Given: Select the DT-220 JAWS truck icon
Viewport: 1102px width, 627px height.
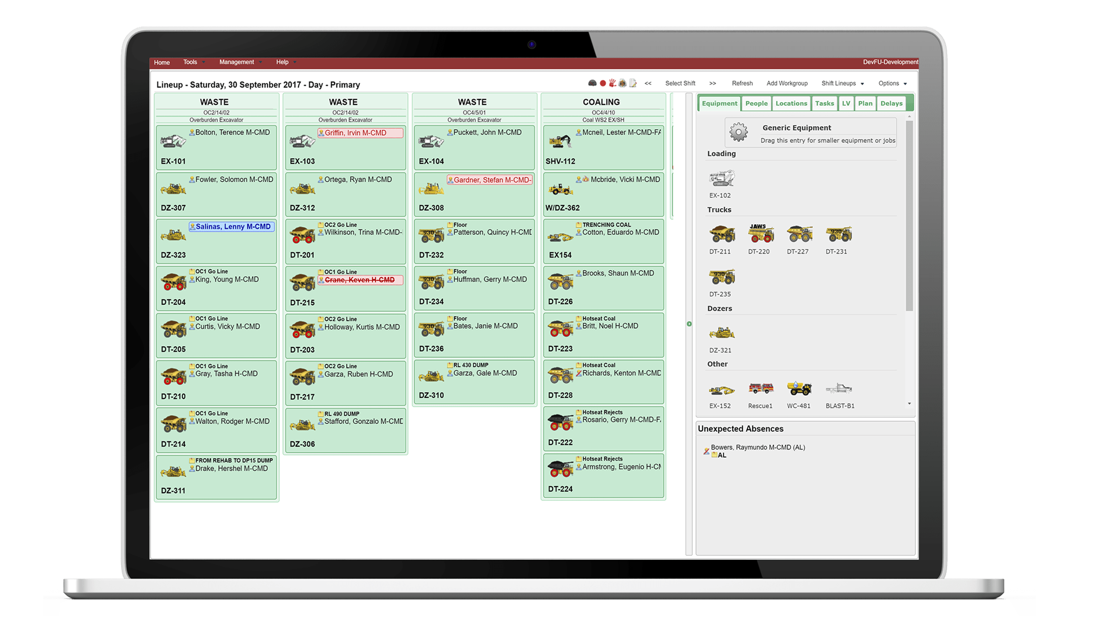Looking at the screenshot, I should pos(760,234).
